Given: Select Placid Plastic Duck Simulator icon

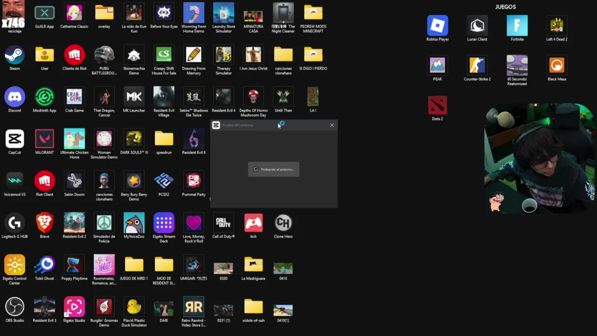Looking at the screenshot, I should (x=134, y=307).
